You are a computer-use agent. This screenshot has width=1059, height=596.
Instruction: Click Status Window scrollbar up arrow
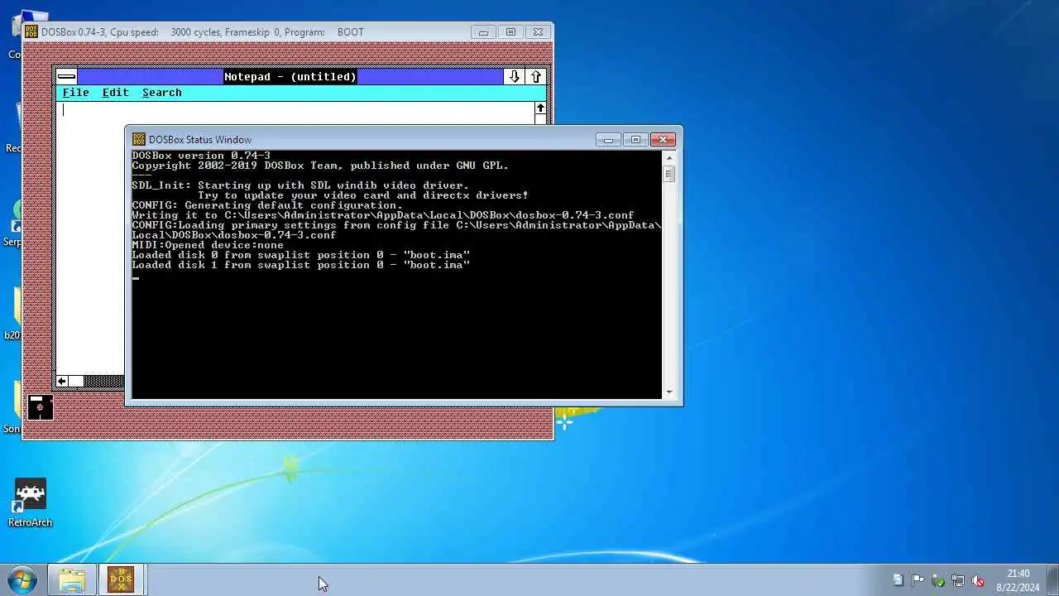pos(669,156)
